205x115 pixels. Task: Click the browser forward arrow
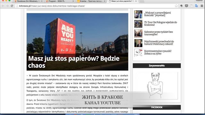click(x=7, y=6)
